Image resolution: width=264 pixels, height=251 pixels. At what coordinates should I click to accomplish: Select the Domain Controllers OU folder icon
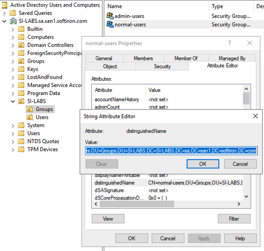[x=21, y=45]
